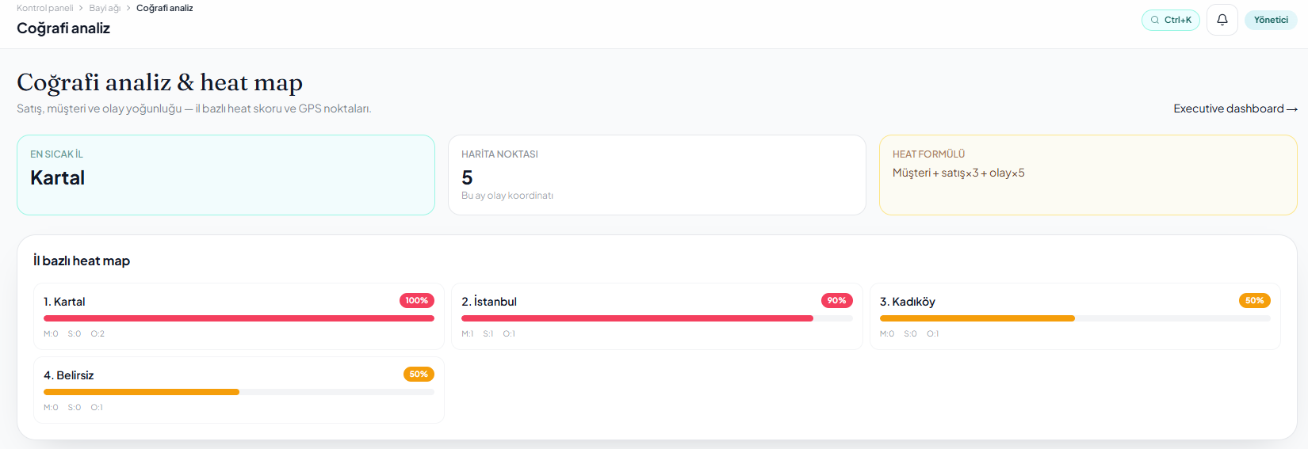1308x449 pixels.
Task: Open the 4. Belirsiz heat map row
Action: [239, 390]
